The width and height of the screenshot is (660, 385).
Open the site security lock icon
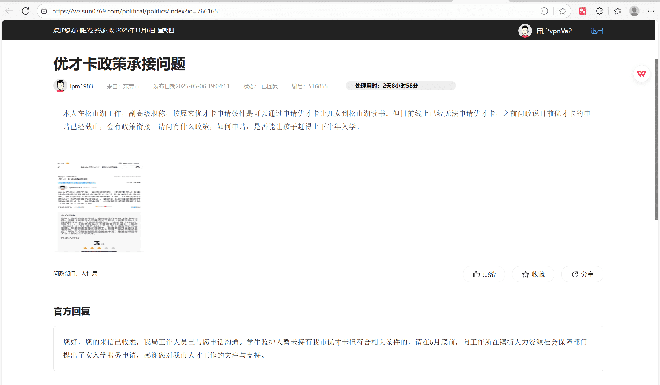44,11
